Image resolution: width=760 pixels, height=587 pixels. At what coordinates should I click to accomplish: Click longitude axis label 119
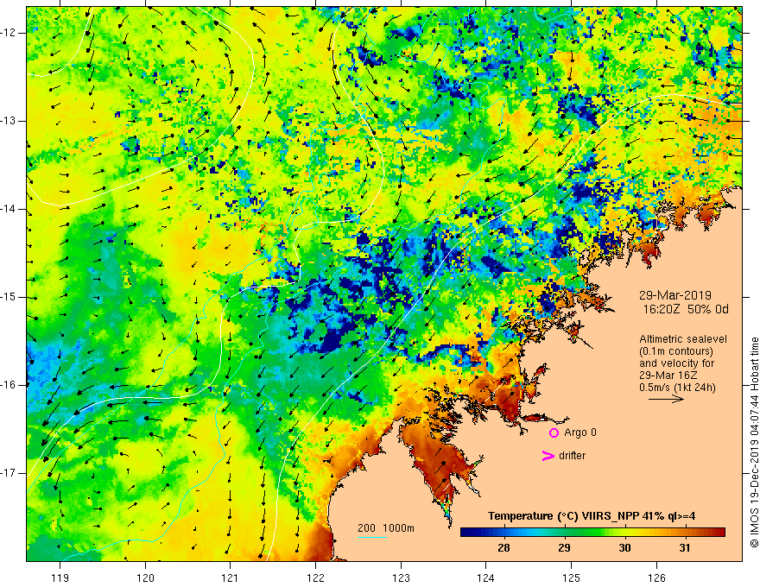[60, 578]
